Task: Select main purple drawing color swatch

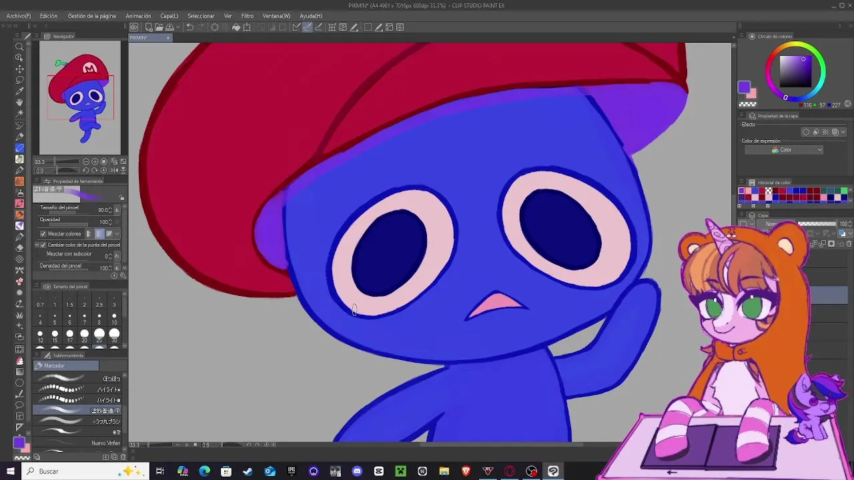Action: pyautogui.click(x=19, y=442)
